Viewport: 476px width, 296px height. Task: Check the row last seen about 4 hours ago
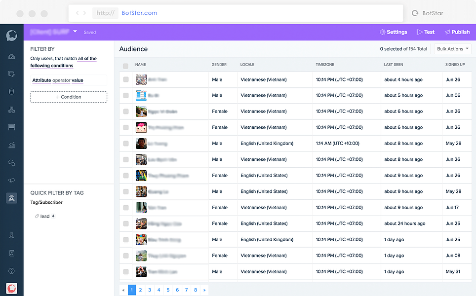pos(126,79)
